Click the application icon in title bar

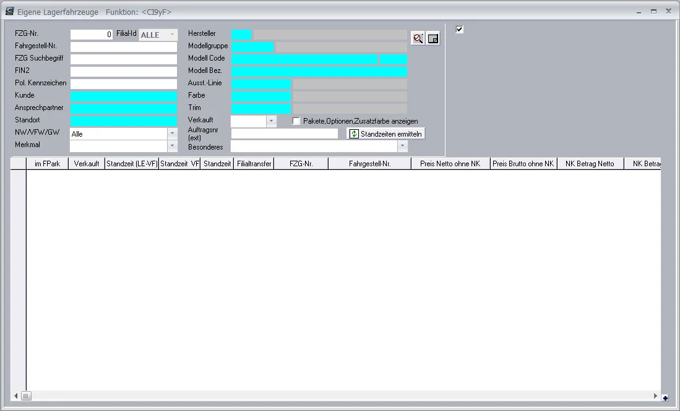point(9,11)
